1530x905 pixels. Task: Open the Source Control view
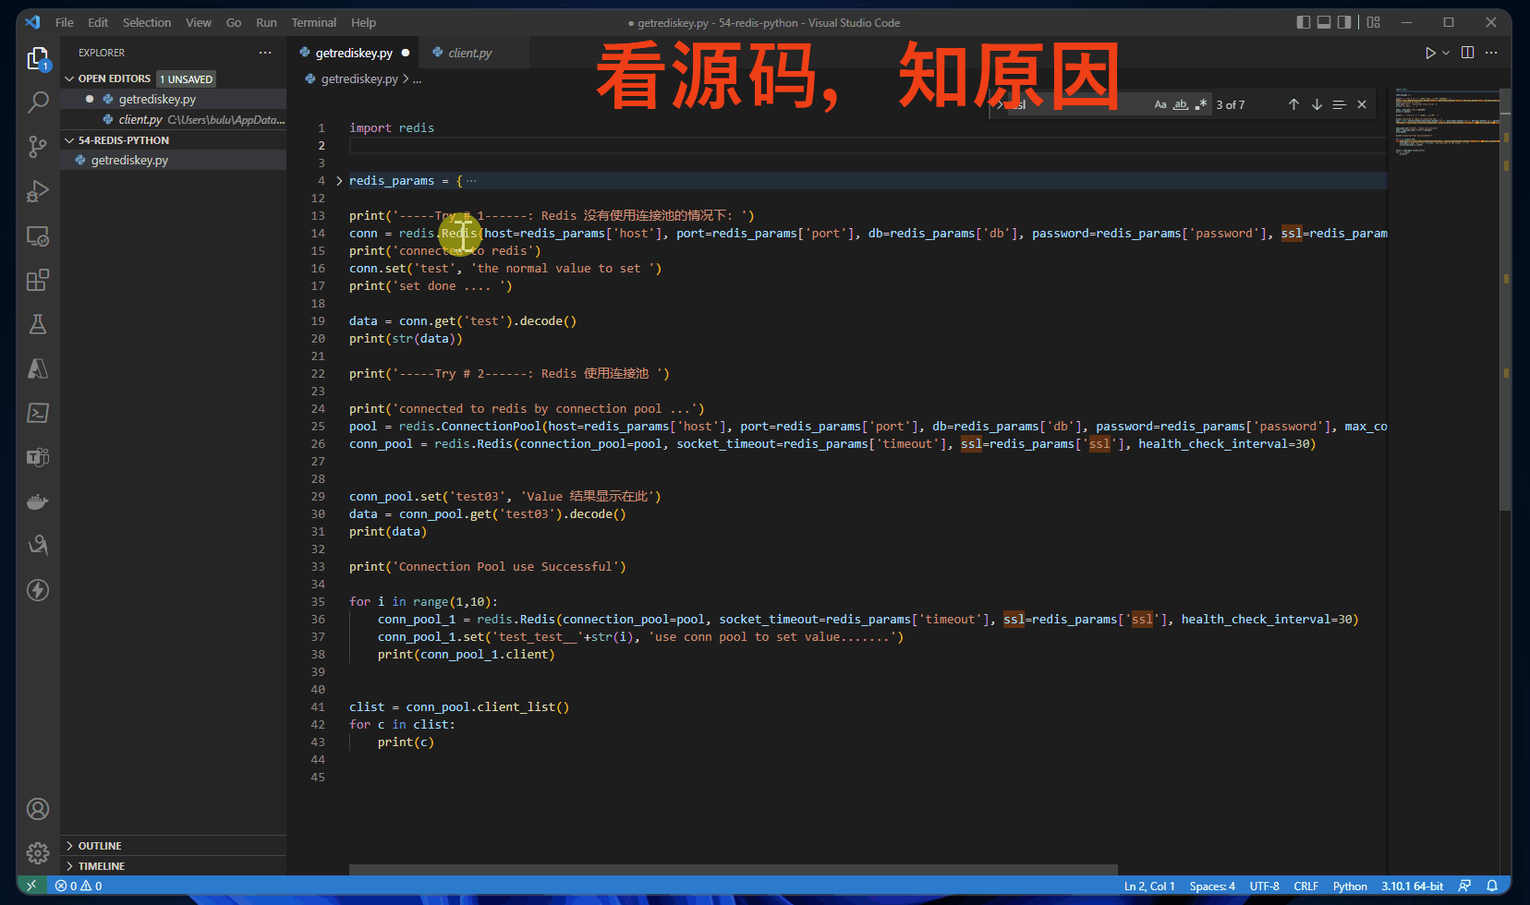coord(38,146)
